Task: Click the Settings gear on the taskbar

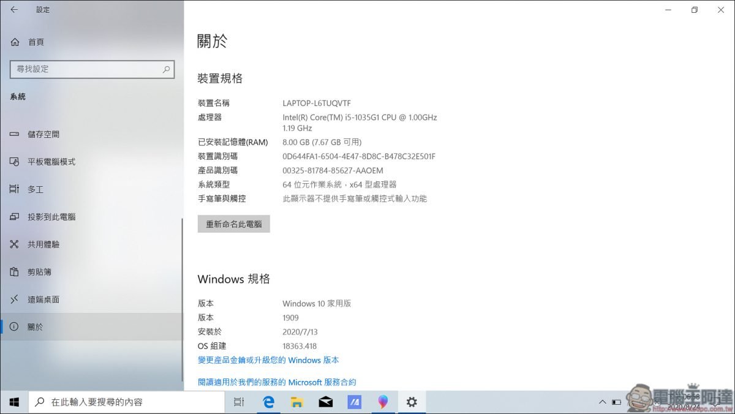Action: [412, 402]
